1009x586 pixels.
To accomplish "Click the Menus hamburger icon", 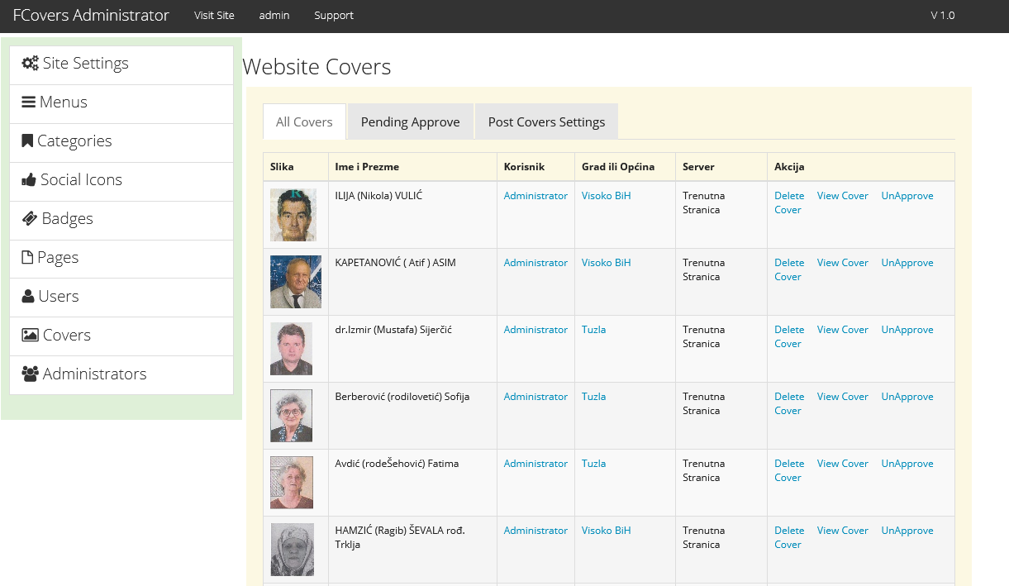I will click(29, 102).
